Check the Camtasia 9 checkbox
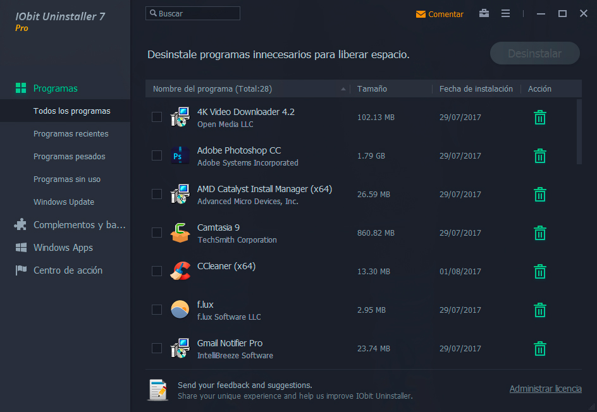The height and width of the screenshot is (412, 597). tap(157, 233)
